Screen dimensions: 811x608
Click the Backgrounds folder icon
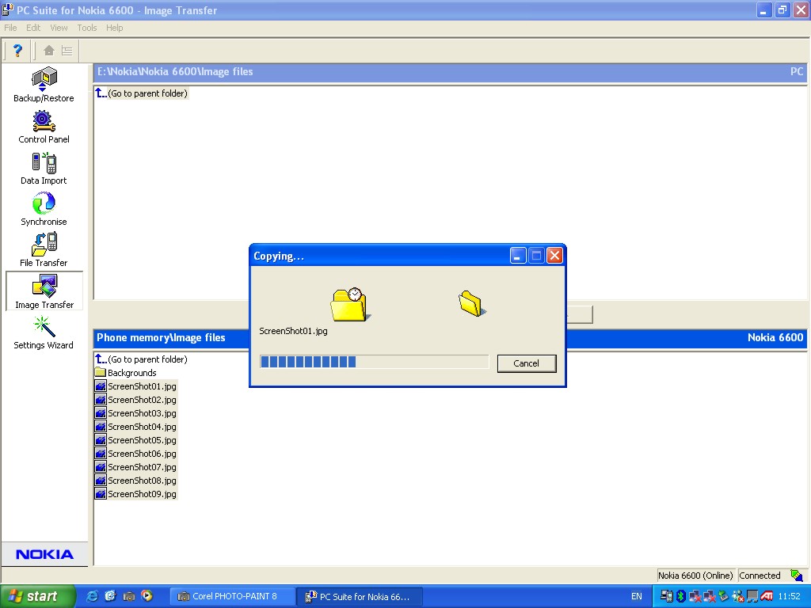coord(101,372)
